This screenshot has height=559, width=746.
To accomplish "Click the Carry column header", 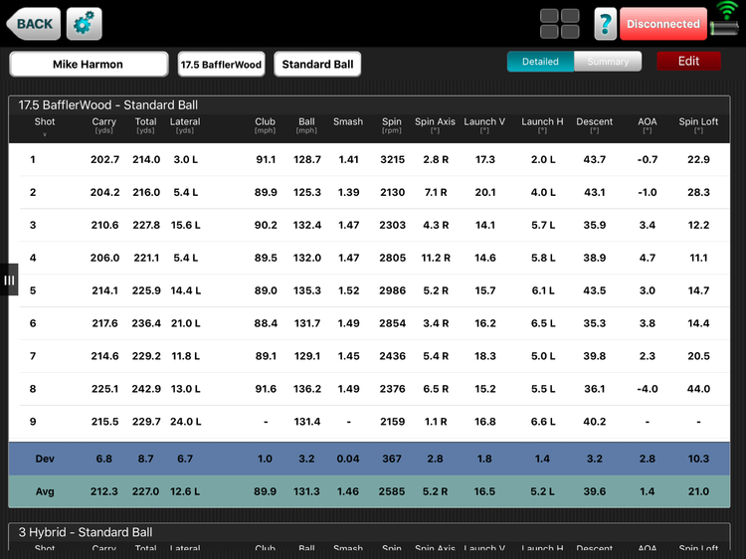I will coord(104,125).
